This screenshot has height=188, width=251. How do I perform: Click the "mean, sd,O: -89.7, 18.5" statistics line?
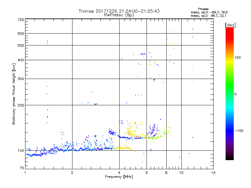(209, 12)
